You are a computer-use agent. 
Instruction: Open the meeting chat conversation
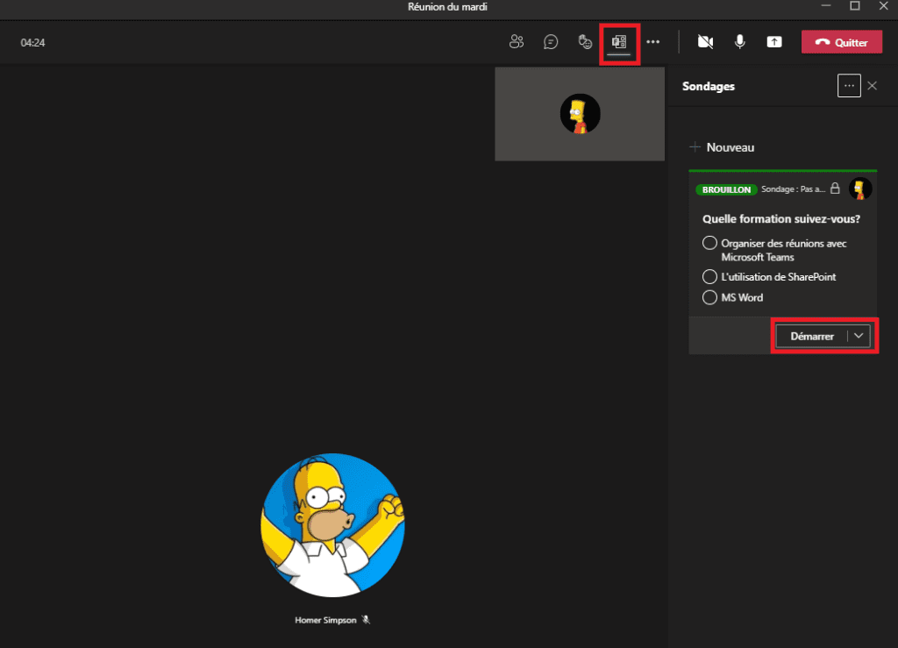click(551, 42)
